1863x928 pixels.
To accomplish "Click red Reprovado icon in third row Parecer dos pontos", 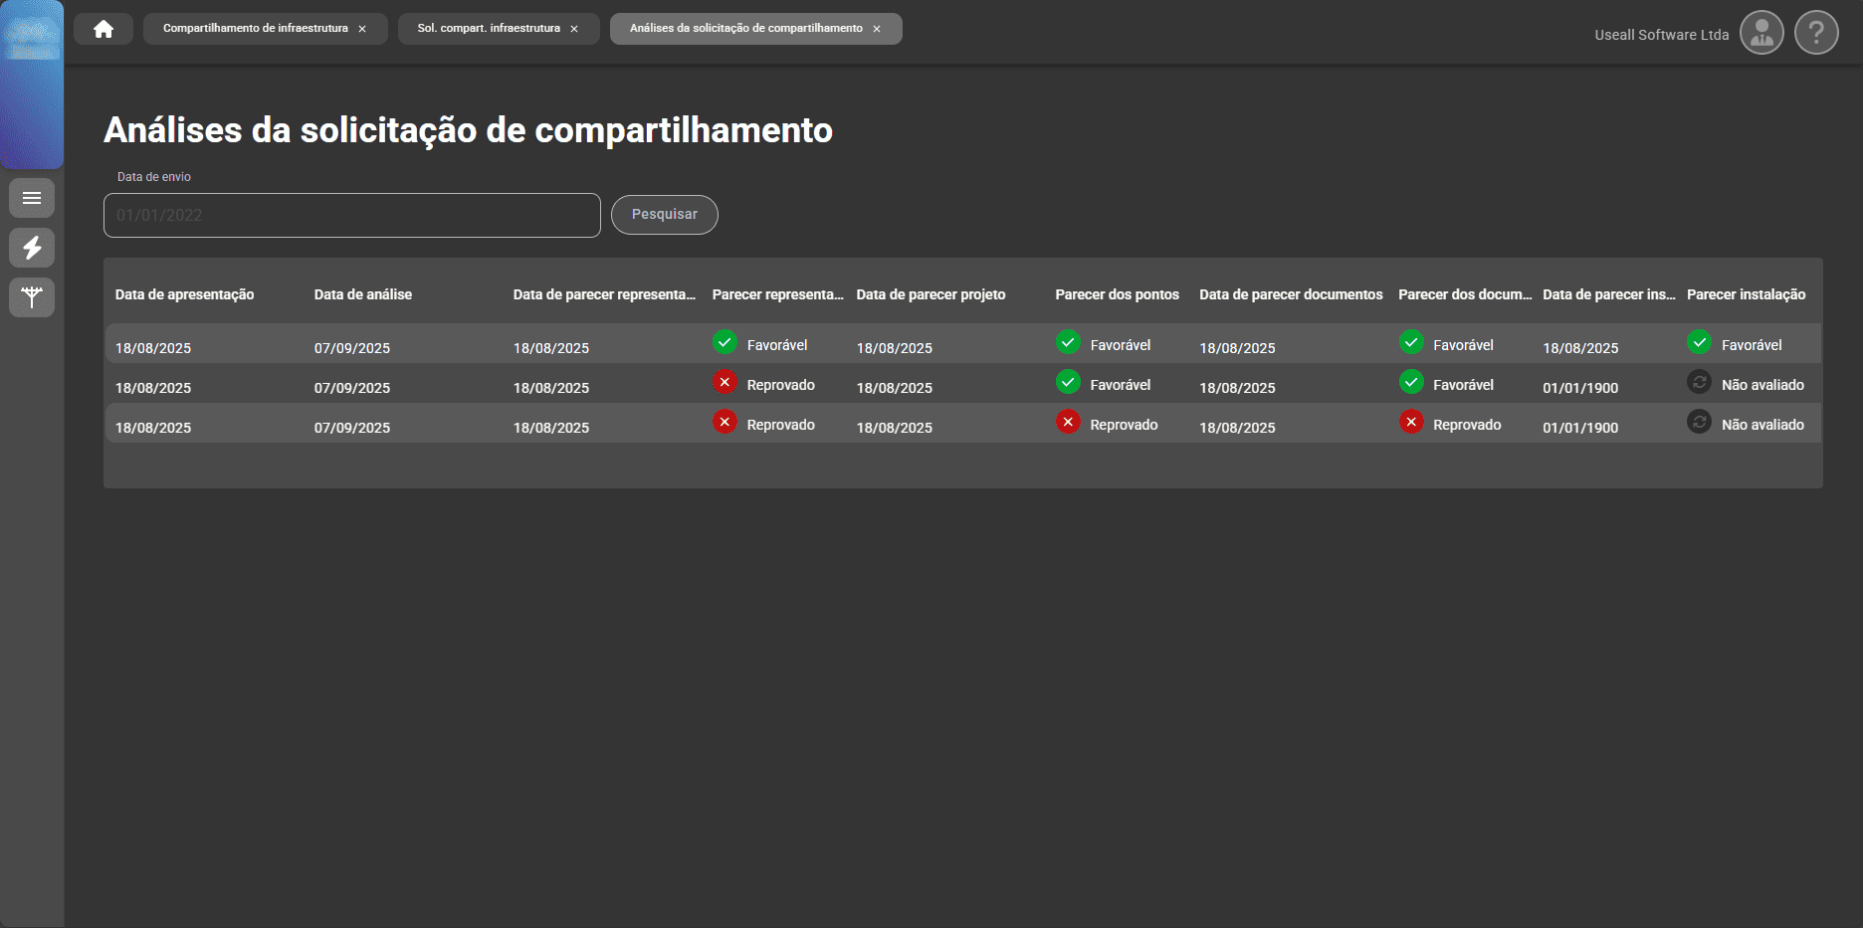I will (1068, 422).
